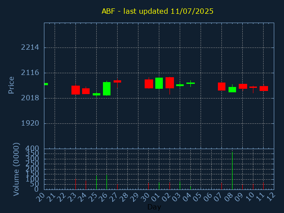Click the small green candlestick for day 25
The width and height of the screenshot is (284, 213).
(x=97, y=94)
